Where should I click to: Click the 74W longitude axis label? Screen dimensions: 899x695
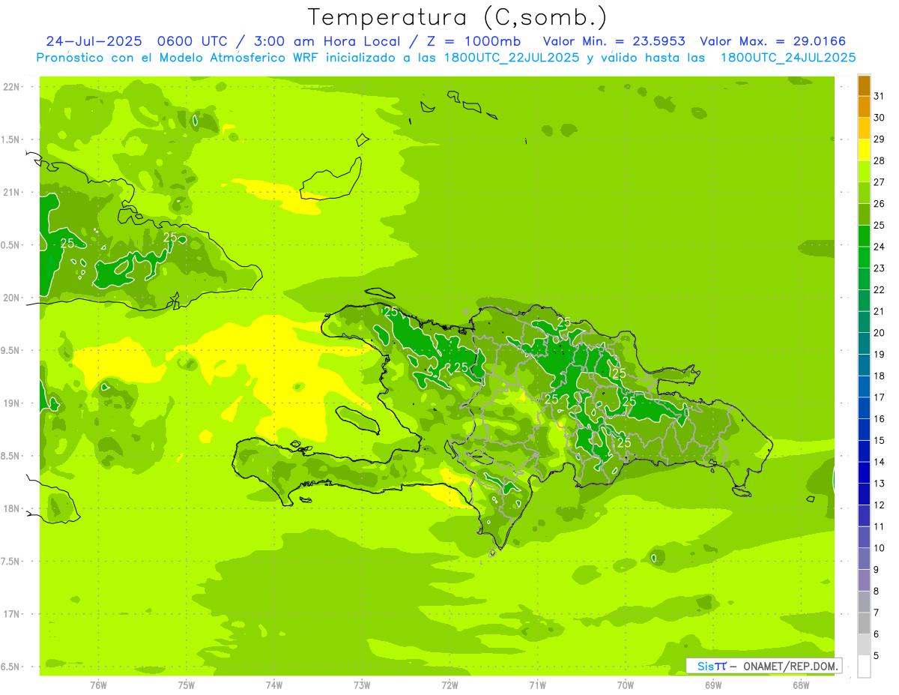point(274,685)
